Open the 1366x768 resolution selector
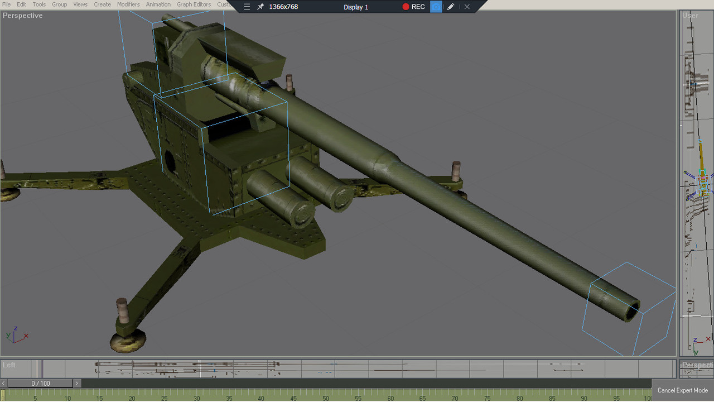This screenshot has height=402, width=714. pyautogui.click(x=283, y=7)
